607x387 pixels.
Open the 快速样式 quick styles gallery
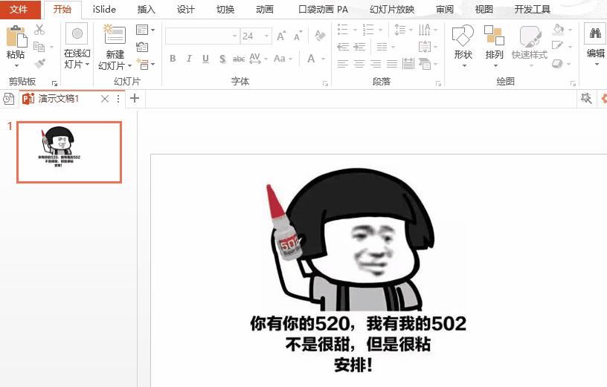pos(530,45)
